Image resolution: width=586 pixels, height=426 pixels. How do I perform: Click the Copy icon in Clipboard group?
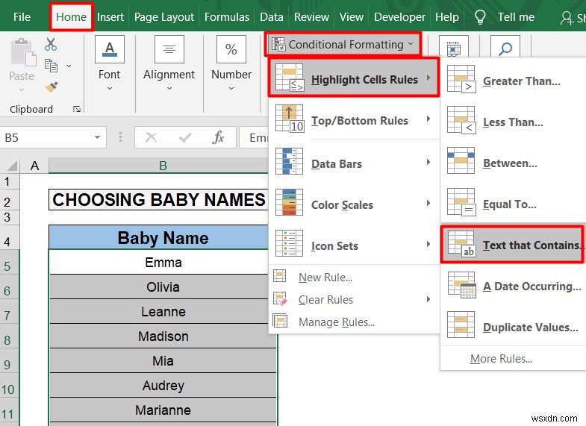coord(51,66)
